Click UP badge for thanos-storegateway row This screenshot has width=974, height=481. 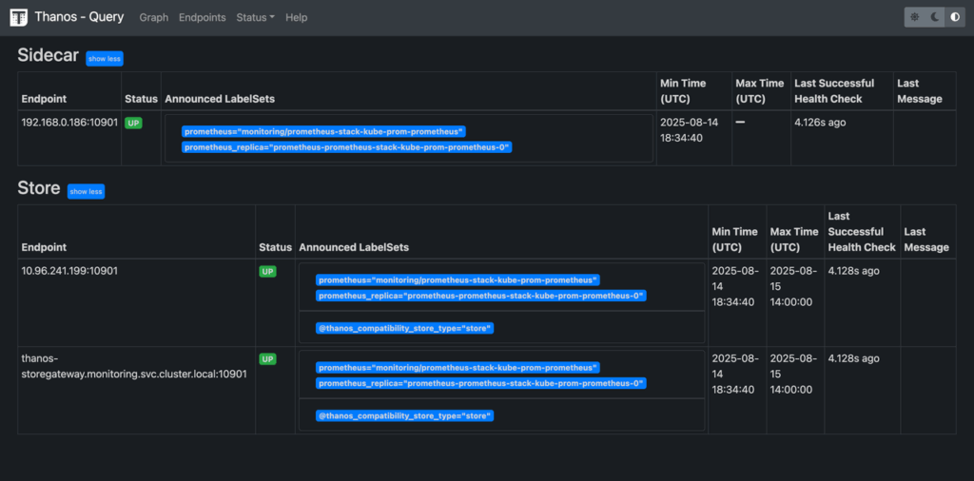coord(267,358)
